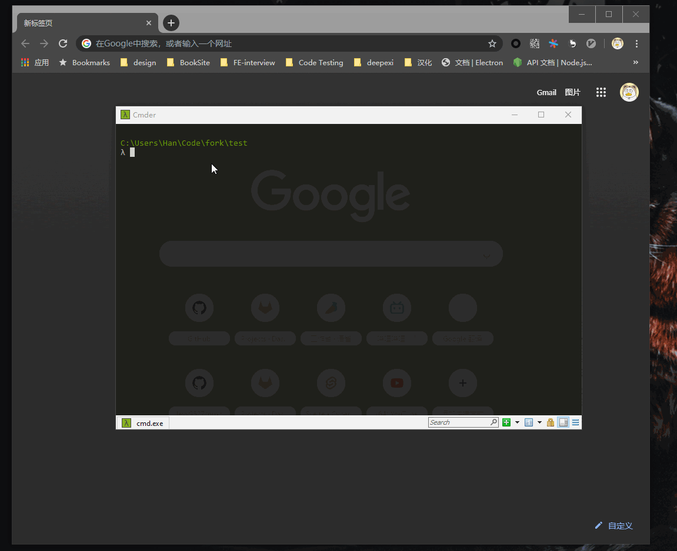Click the λ prompt line in Cmder
The width and height of the screenshot is (677, 551).
128,152
